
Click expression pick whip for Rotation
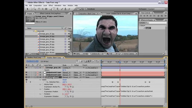click(x=70, y=96)
